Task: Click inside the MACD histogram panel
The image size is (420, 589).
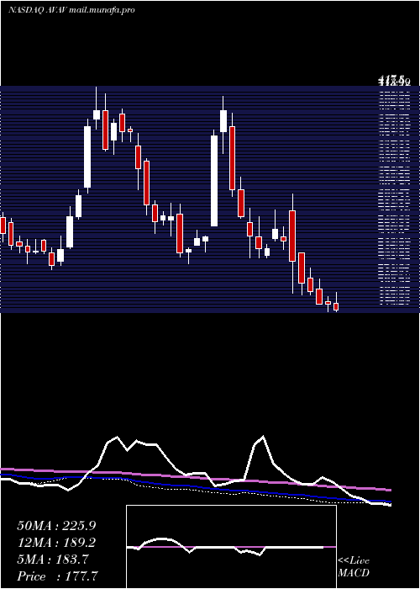Action: coord(231,547)
